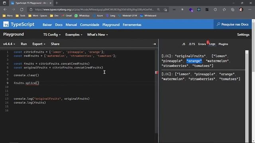The height and width of the screenshot is (143, 255).
Task: Switch to the Errors tab
Action: tap(202, 44)
